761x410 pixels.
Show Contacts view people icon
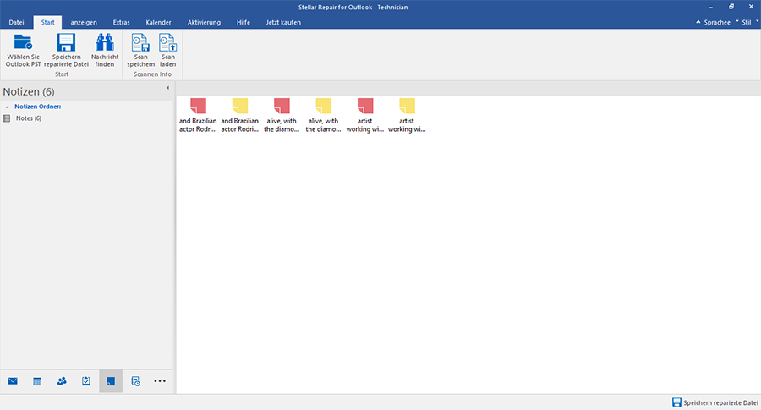pyautogui.click(x=62, y=381)
